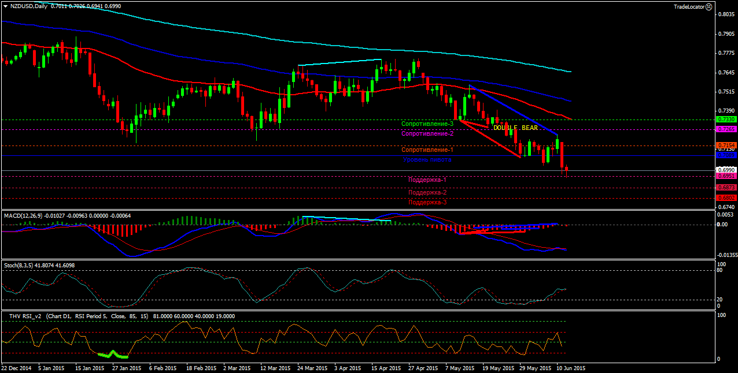Click the Сопротивление-3 resistance label

(427, 124)
